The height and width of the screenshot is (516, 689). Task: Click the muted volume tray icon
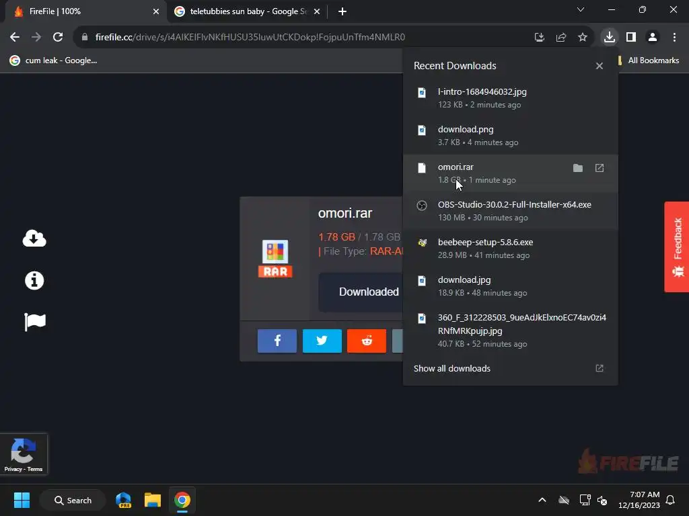tap(602, 500)
